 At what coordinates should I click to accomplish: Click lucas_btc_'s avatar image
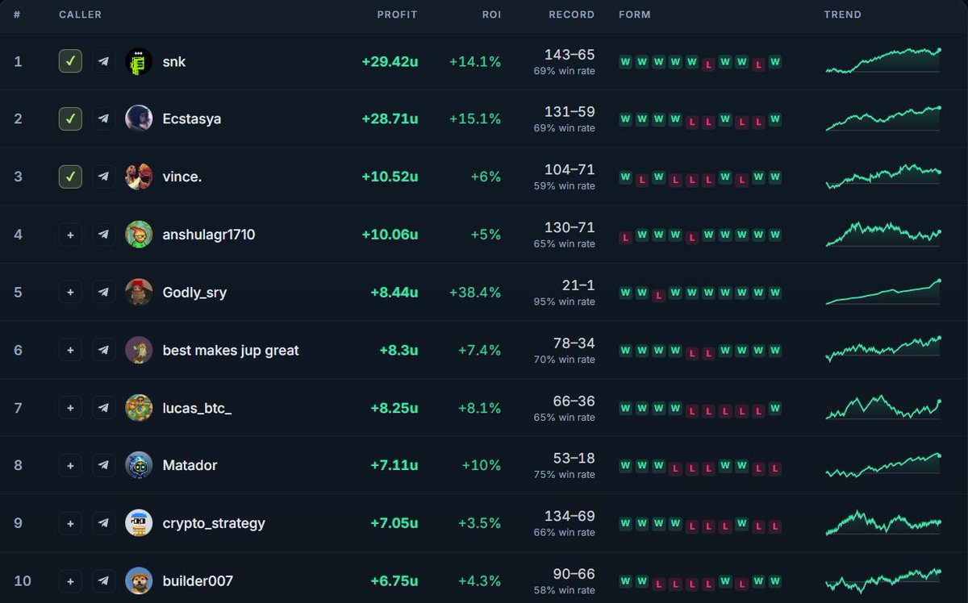point(139,408)
